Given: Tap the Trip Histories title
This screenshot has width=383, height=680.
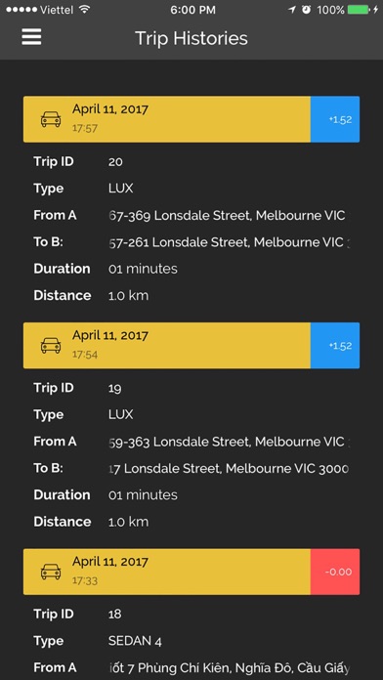Looking at the screenshot, I should [191, 38].
